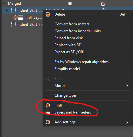Open the Mirror submenu arrow

coord(127,86)
